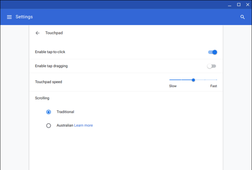The width and height of the screenshot is (252, 170).
Task: Open the Learn more link
Action: click(83, 125)
